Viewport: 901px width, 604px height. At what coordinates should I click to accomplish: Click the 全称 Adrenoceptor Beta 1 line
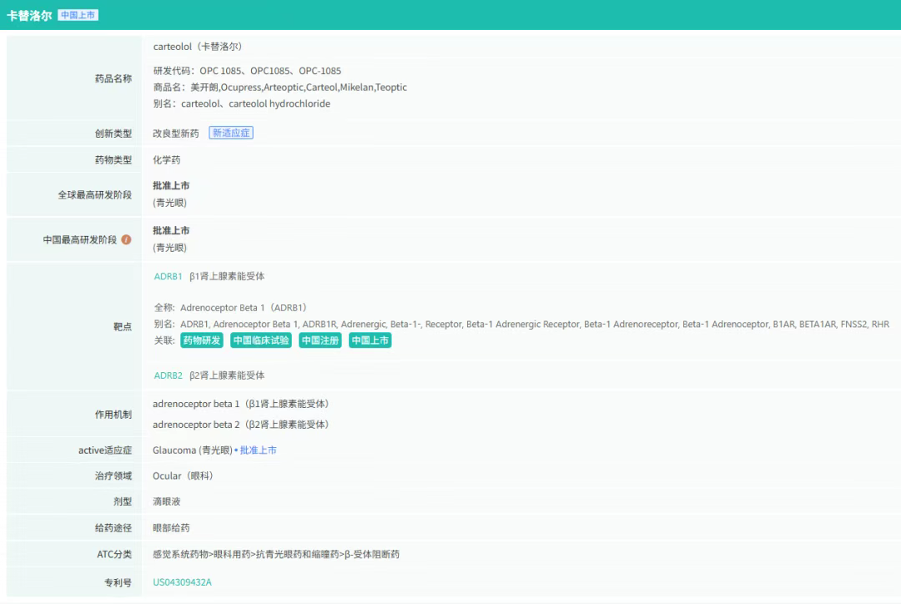click(x=230, y=308)
